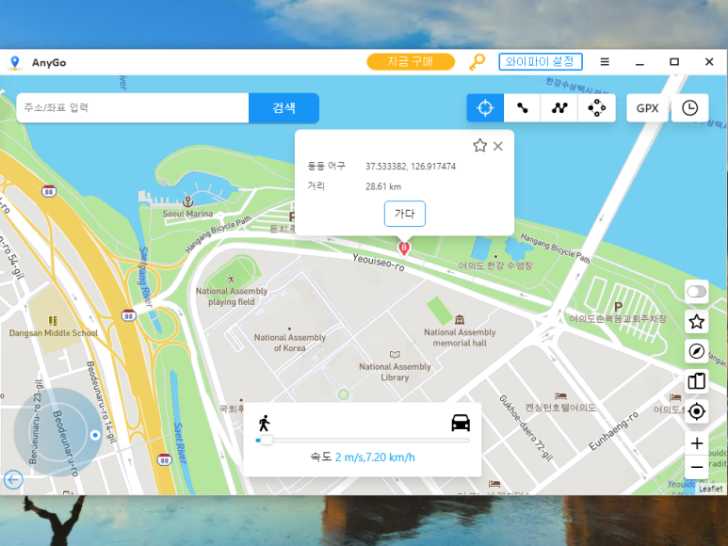This screenshot has height=546, width=728.
Task: Click Seoul Marina anchor icon on map
Action: (187, 201)
